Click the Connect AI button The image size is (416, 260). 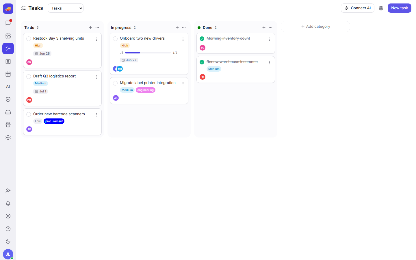click(x=358, y=8)
